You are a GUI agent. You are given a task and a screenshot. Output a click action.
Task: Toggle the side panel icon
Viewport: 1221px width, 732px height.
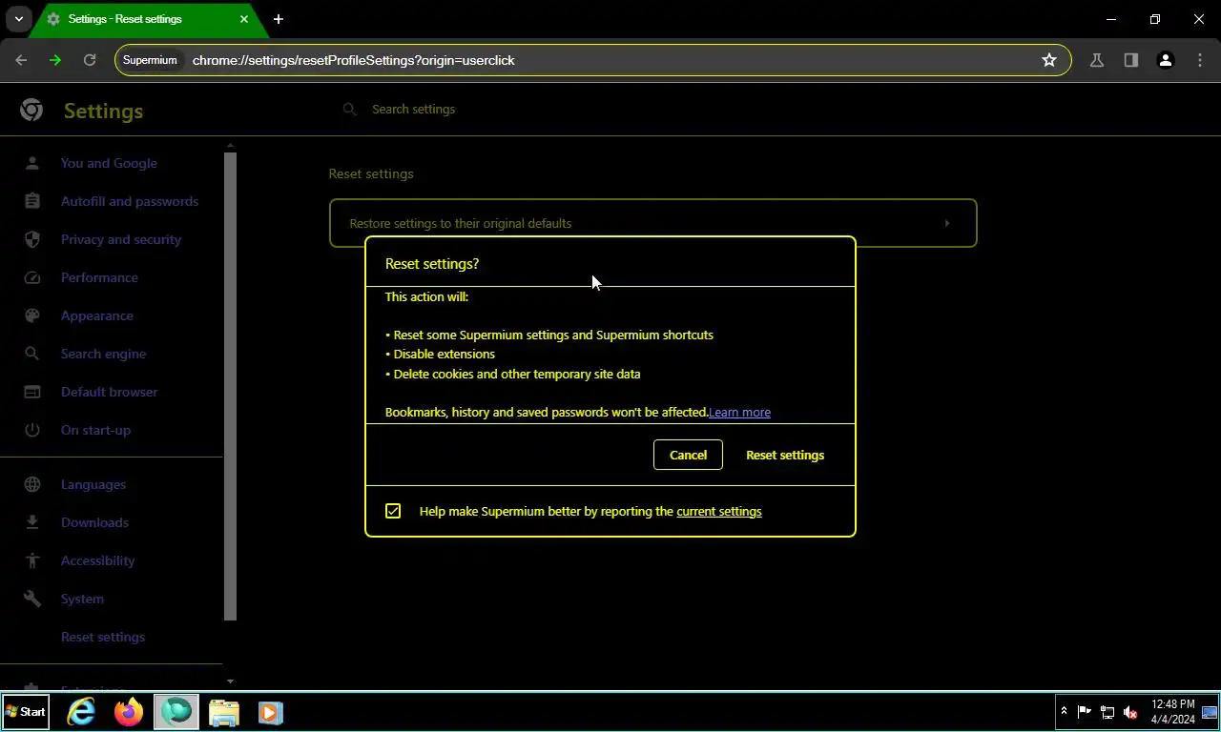pyautogui.click(x=1131, y=60)
